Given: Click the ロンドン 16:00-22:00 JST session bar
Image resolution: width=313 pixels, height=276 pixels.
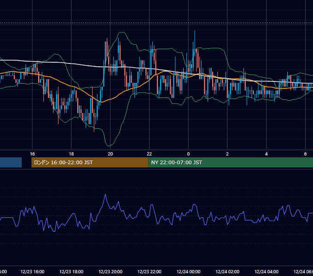Looking at the screenshot, I should [90, 162].
